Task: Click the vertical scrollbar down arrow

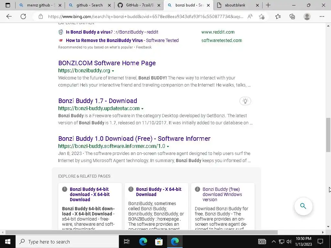Action: [x=328, y=227]
